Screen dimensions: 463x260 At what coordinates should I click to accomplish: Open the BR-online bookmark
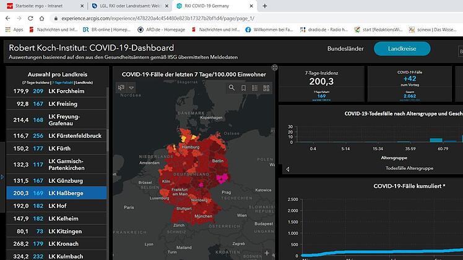pos(106,30)
